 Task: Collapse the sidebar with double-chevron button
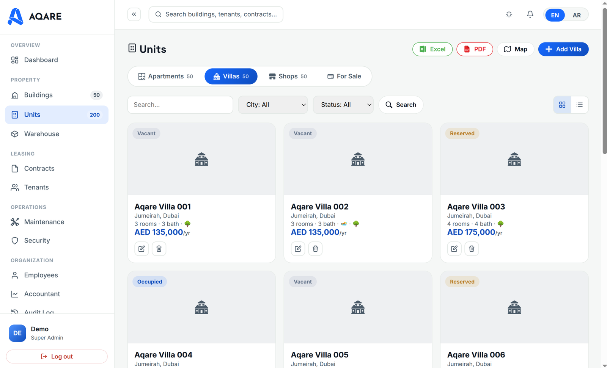(x=134, y=14)
